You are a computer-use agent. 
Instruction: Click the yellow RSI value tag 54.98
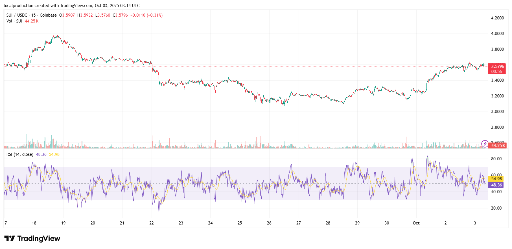point(496,179)
